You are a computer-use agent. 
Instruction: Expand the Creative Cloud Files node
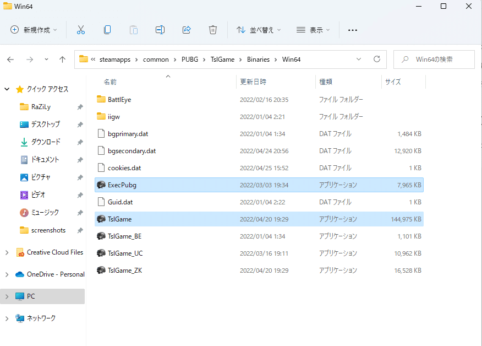(7, 252)
